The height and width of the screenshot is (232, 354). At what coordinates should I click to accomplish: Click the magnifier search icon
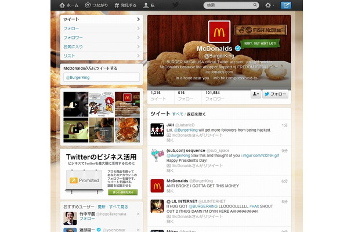tap(255, 5)
